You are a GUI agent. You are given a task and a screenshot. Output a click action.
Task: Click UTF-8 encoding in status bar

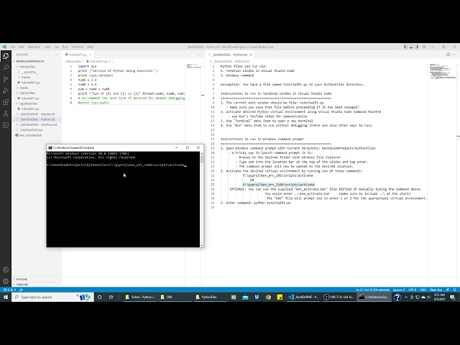pos(412,290)
